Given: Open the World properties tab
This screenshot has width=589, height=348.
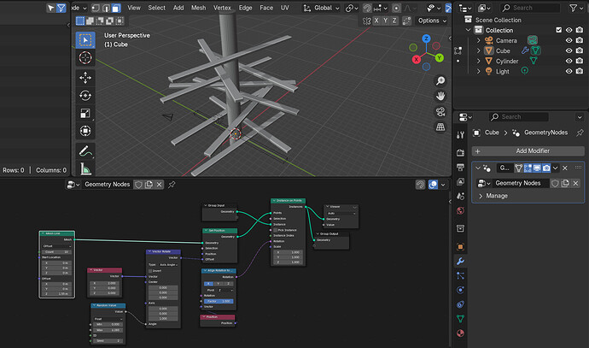Looking at the screenshot, I should 461,210.
